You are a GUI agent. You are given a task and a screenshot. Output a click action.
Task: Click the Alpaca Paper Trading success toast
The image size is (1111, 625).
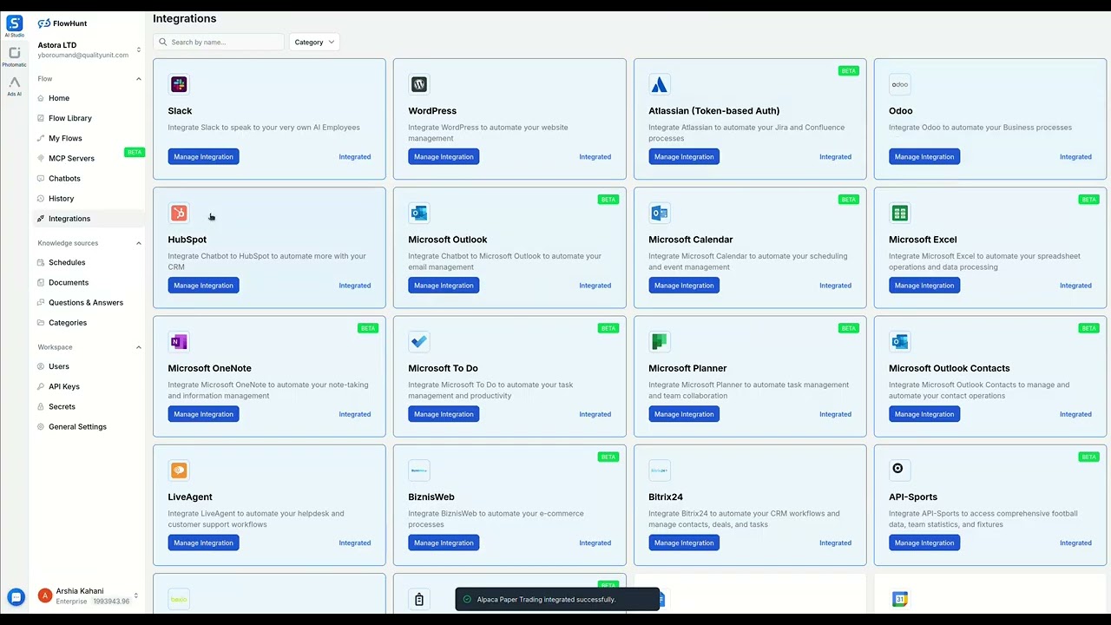(557, 599)
